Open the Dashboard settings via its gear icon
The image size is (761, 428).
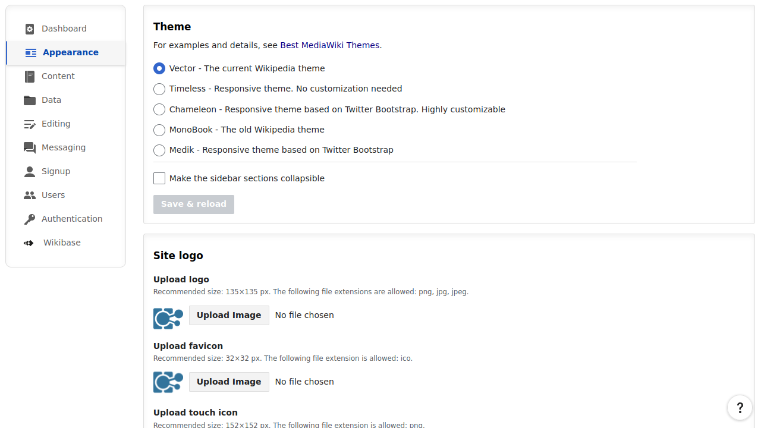29,29
